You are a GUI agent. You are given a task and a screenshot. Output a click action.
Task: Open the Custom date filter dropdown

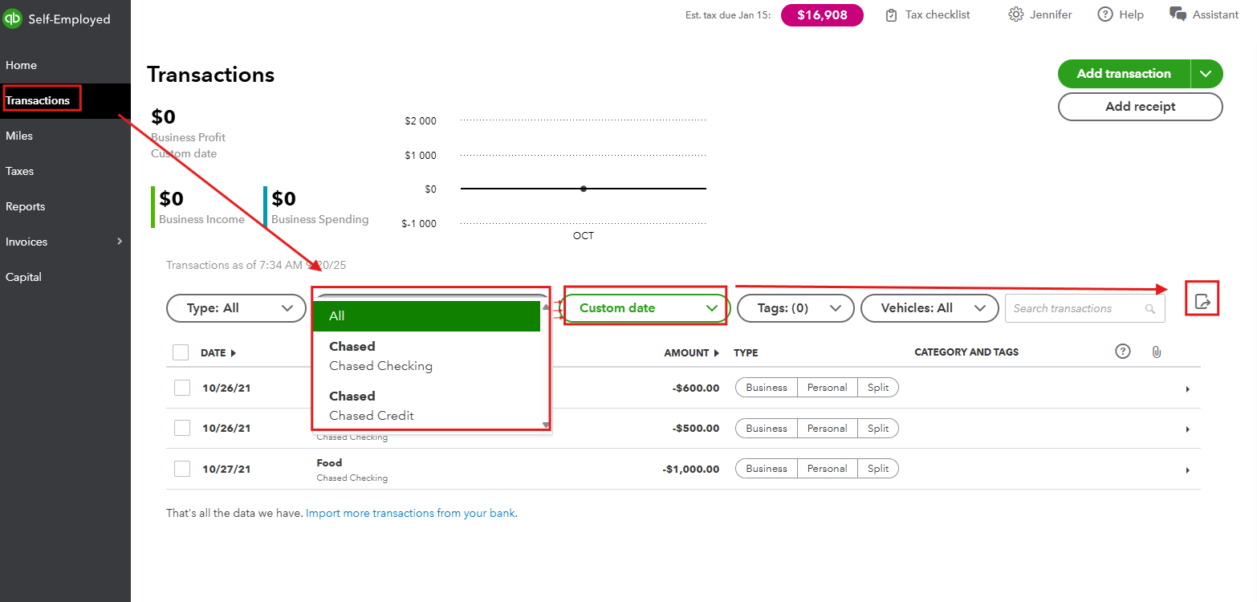[x=645, y=308]
